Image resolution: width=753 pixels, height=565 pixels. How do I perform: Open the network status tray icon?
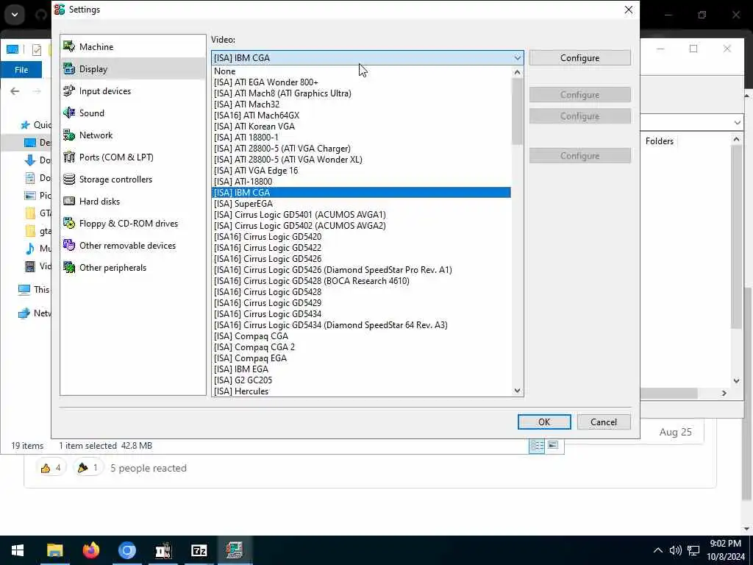693,550
